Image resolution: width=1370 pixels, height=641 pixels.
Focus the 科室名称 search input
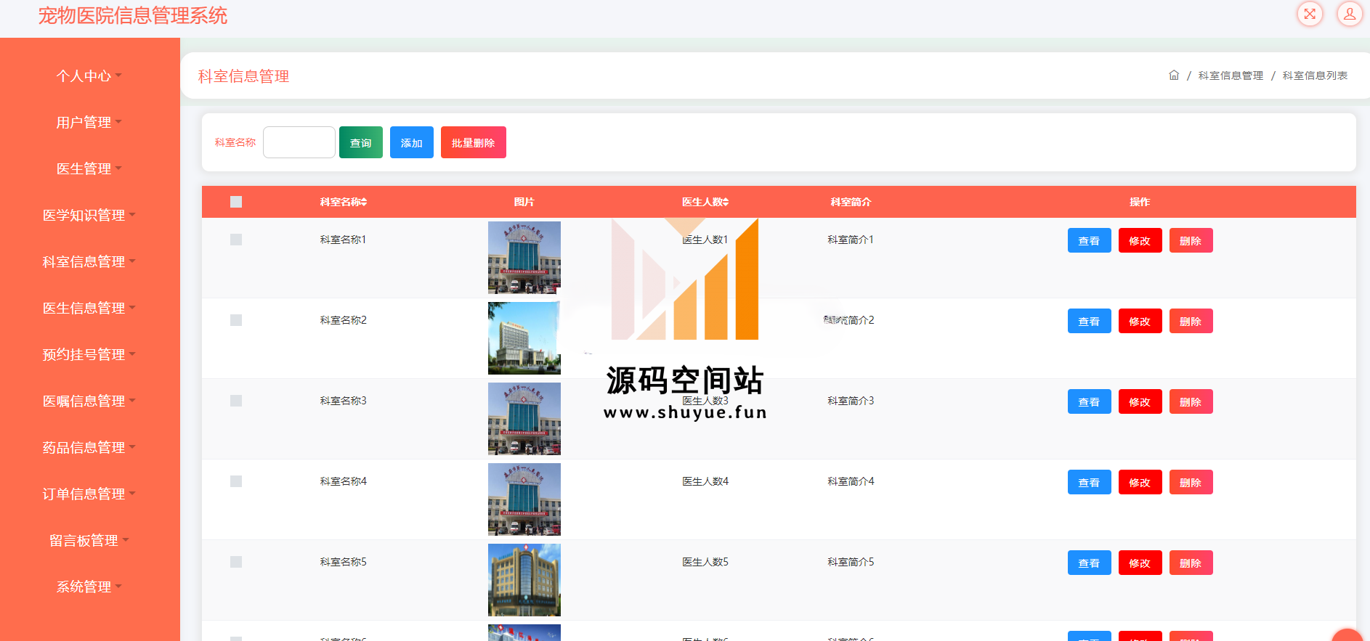coord(299,142)
